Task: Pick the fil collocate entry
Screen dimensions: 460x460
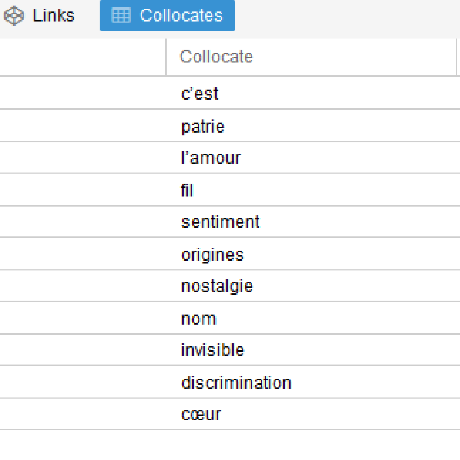Action: [x=187, y=190]
